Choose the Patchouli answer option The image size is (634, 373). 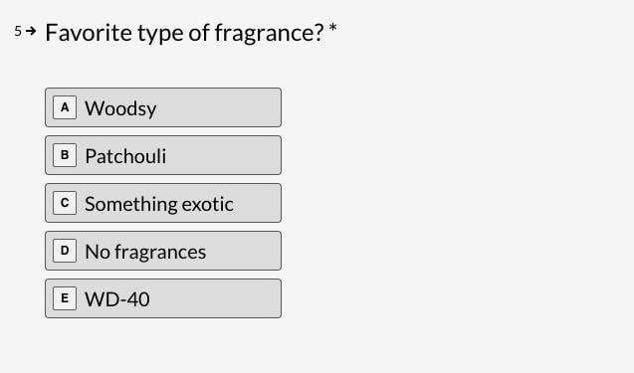163,155
